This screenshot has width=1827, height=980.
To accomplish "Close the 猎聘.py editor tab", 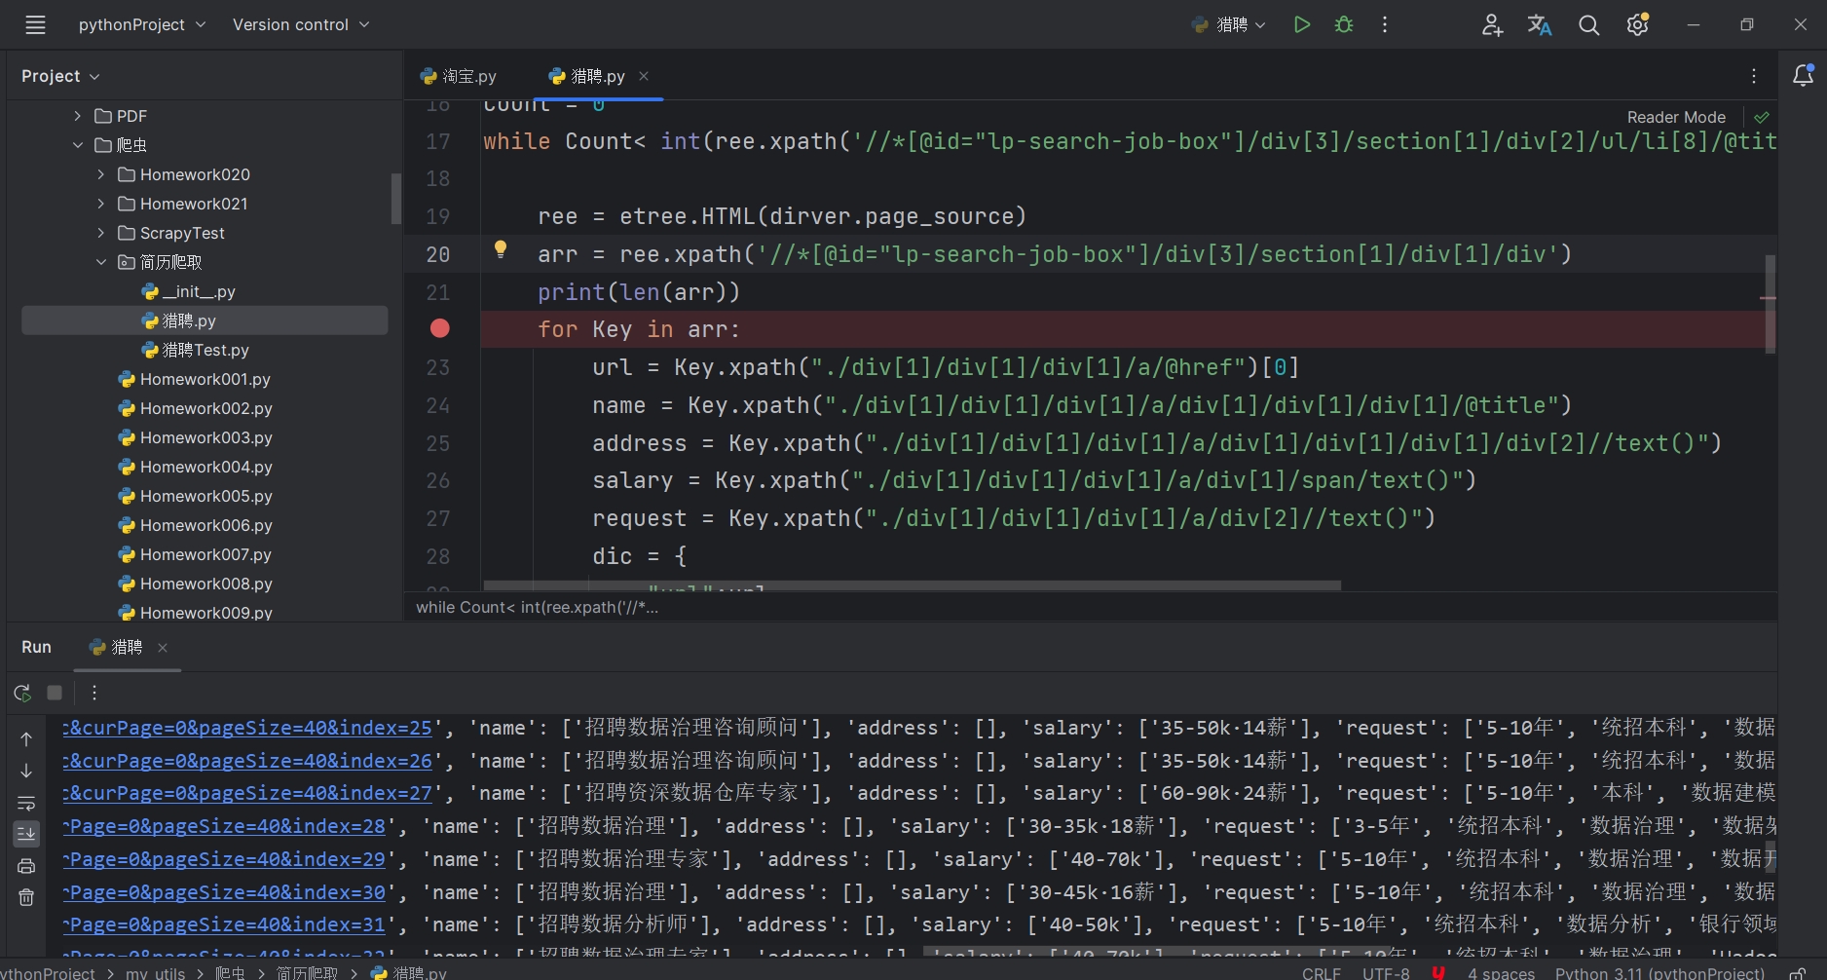I will click(644, 76).
